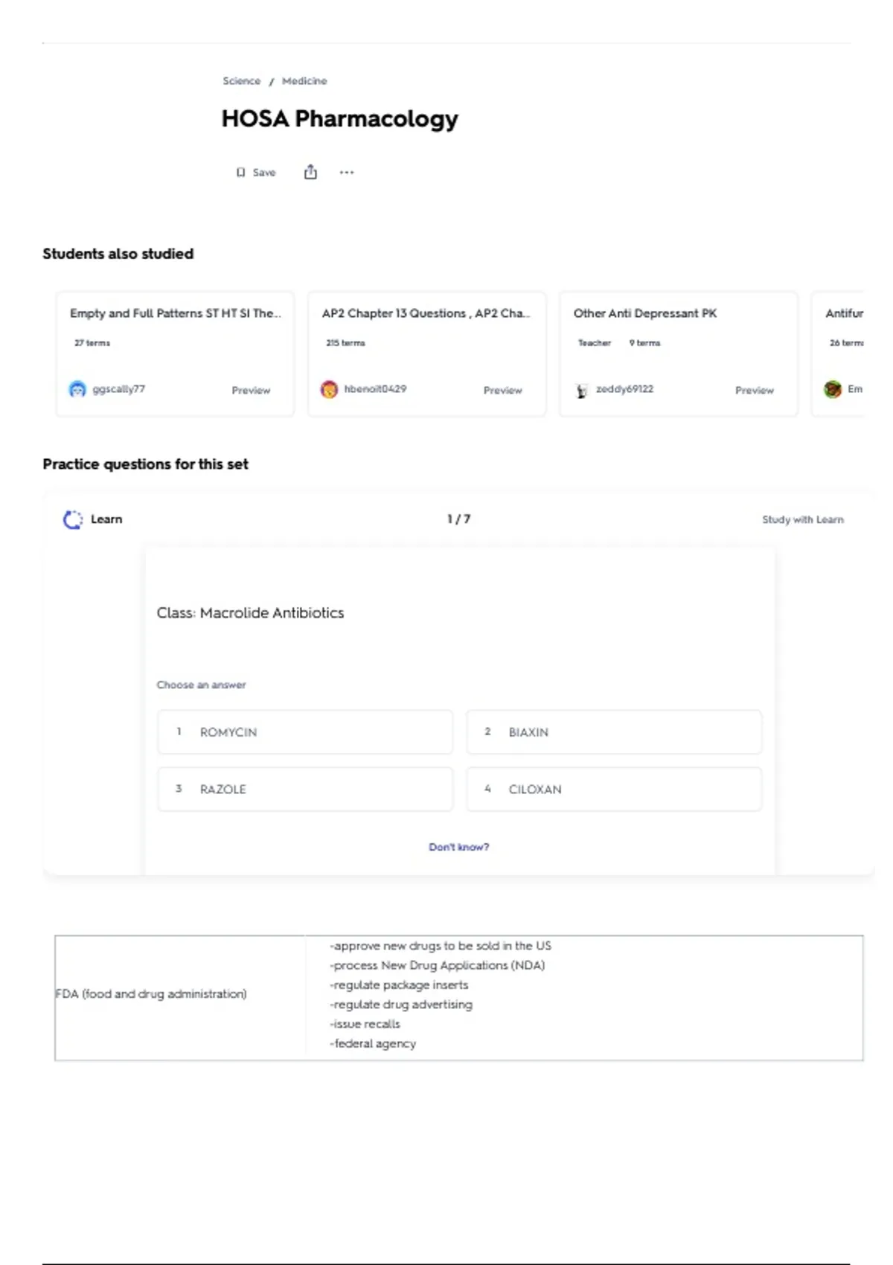Click zeddy69122's avatar icon
Screen dimensions: 893x1265
pos(581,390)
